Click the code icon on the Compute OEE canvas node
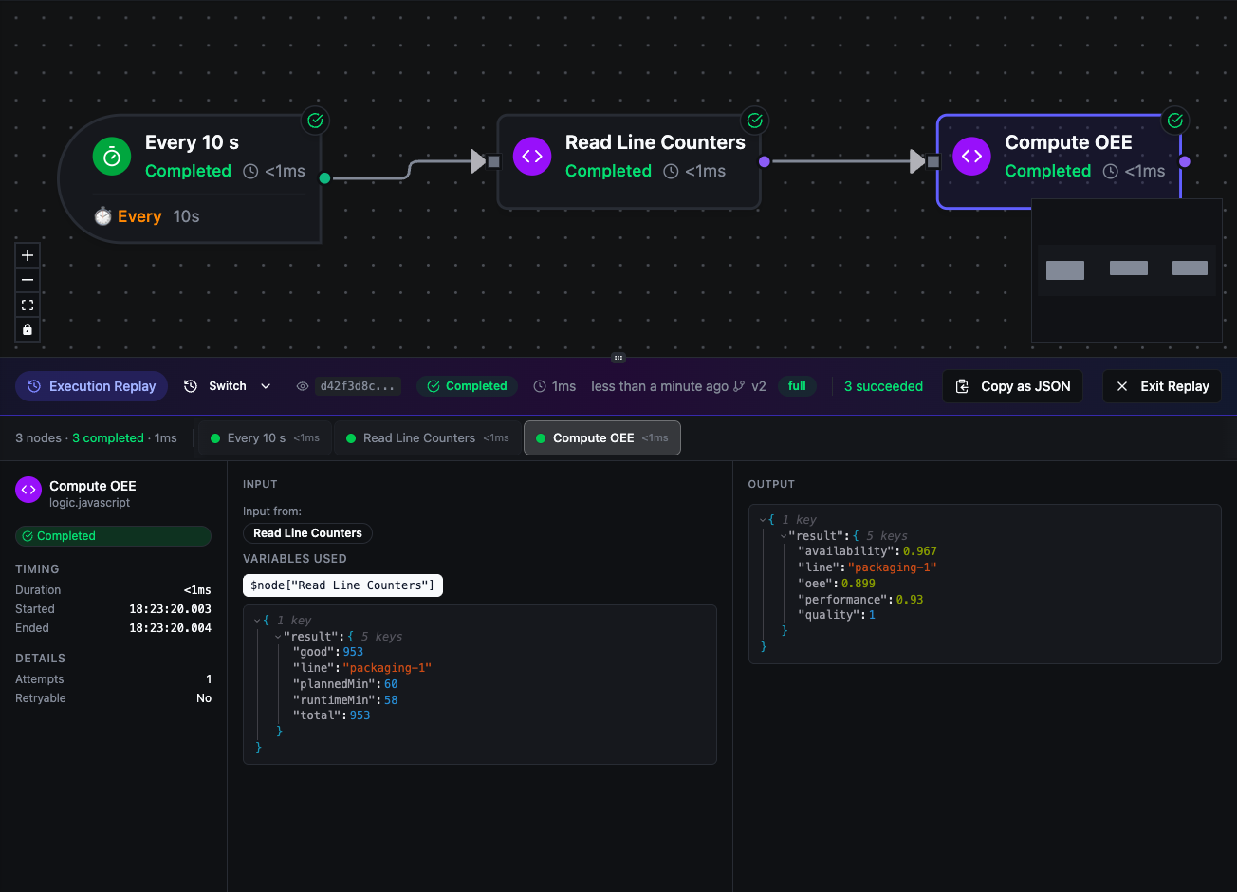Image resolution: width=1237 pixels, height=892 pixels. pos(971,156)
